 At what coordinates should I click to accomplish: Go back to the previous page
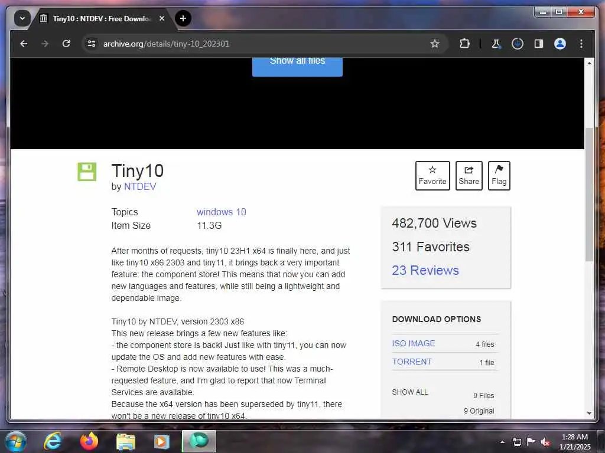pos(24,44)
